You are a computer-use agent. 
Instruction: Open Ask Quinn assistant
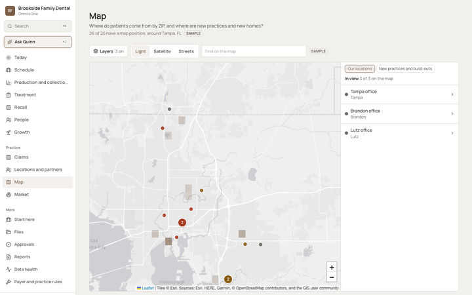coord(38,42)
